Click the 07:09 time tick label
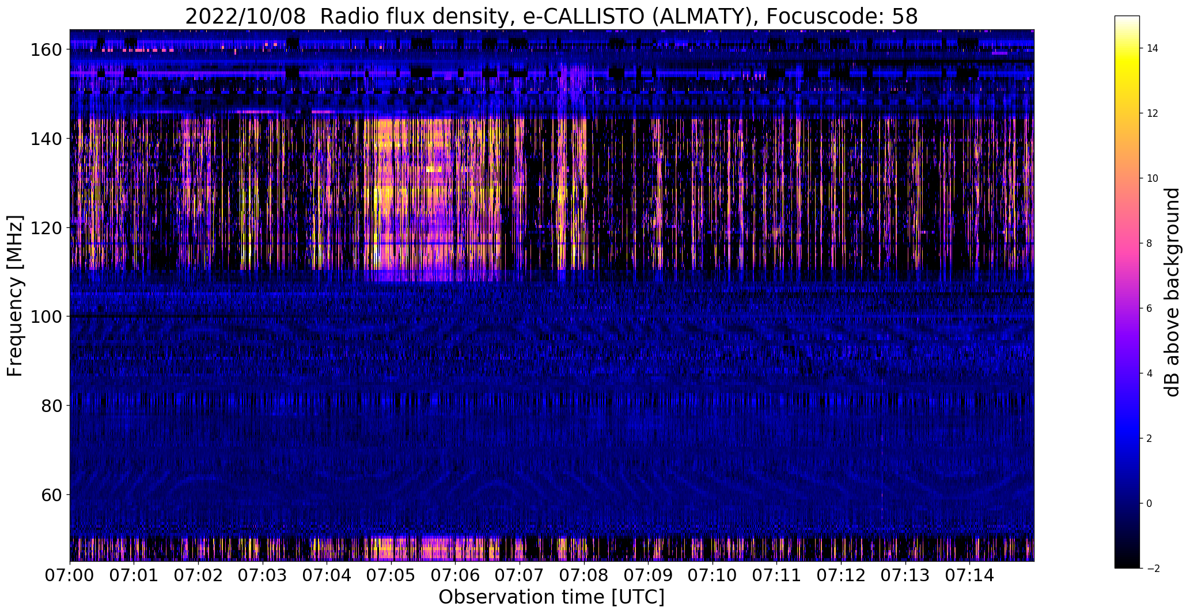The image size is (1190, 614). pyautogui.click(x=648, y=575)
